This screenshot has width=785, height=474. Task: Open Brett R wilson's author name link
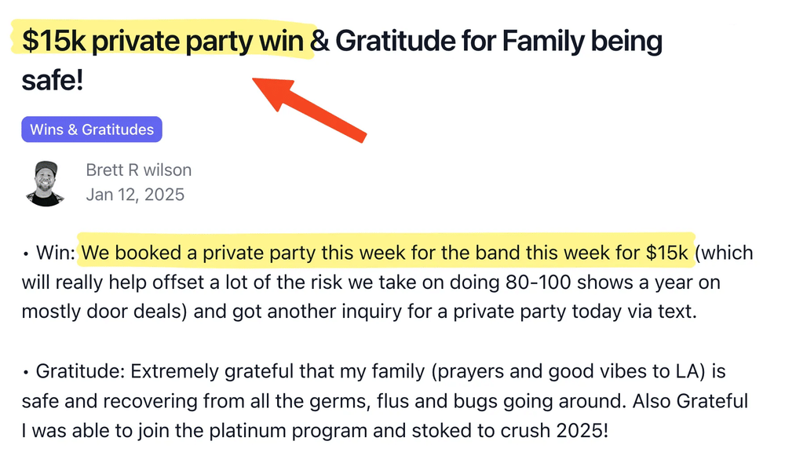(139, 170)
